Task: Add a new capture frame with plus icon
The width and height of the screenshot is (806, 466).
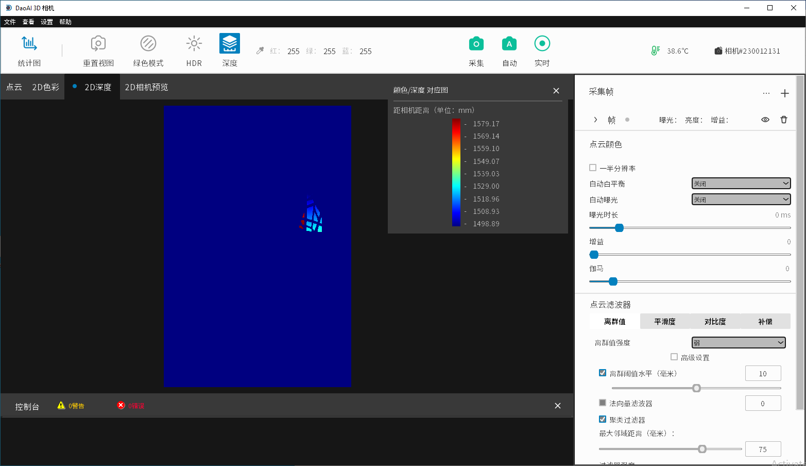Action: tap(784, 93)
